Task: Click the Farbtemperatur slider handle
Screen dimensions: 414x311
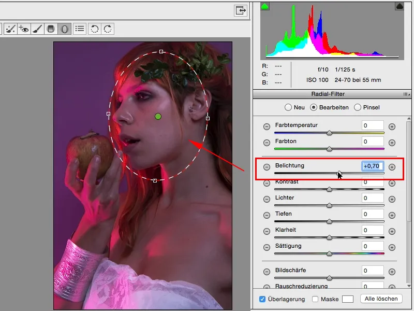Action: (329, 133)
